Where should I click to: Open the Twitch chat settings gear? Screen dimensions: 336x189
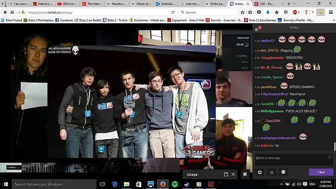(260, 172)
